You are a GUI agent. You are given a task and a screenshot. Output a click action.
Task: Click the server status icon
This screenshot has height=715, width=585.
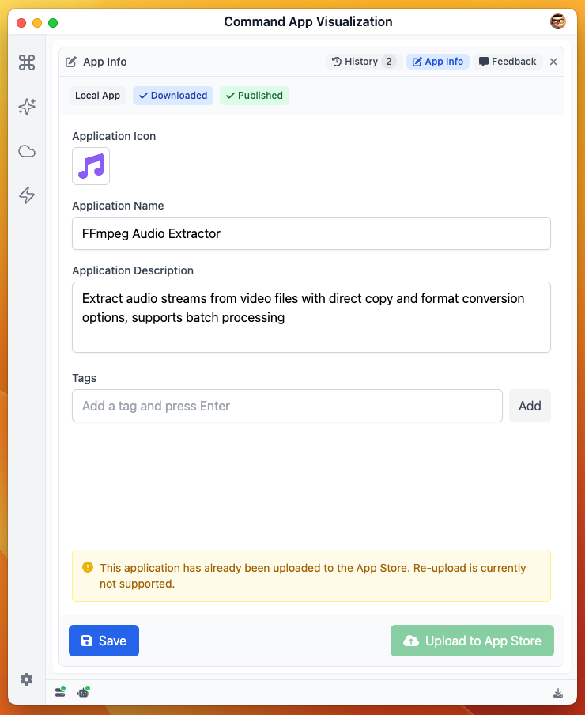[61, 692]
